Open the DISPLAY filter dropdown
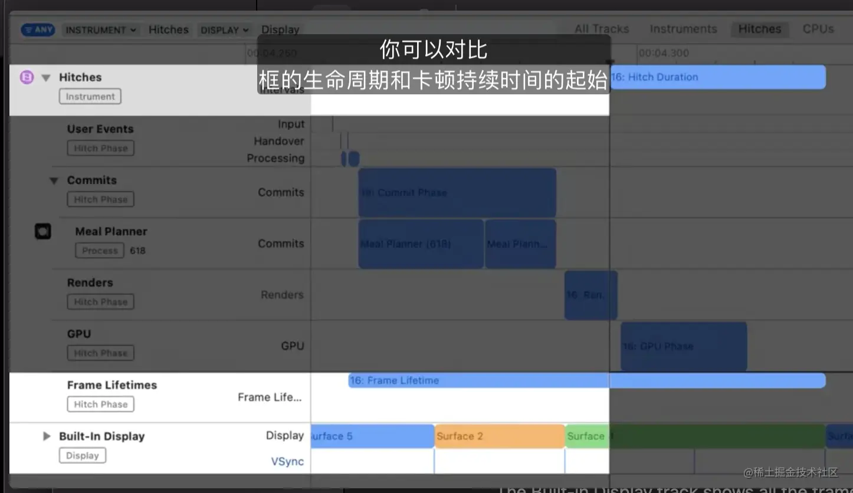The height and width of the screenshot is (493, 853). coord(224,29)
